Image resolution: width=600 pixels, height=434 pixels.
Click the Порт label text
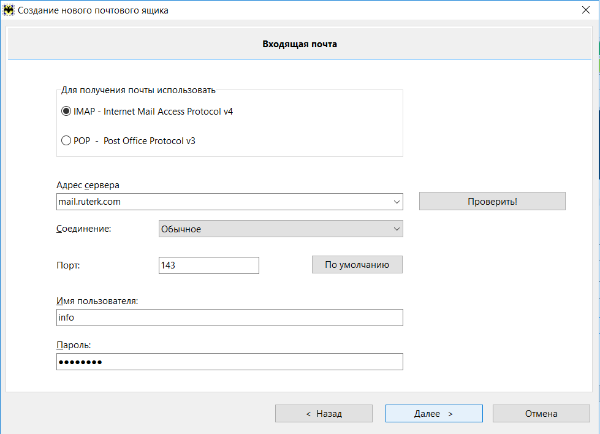(68, 265)
